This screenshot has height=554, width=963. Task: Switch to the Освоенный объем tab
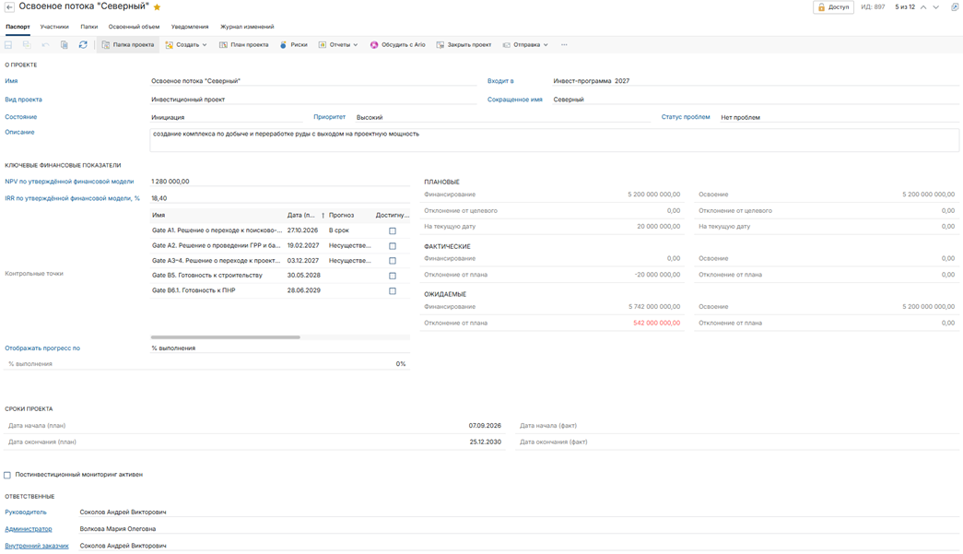tap(134, 27)
